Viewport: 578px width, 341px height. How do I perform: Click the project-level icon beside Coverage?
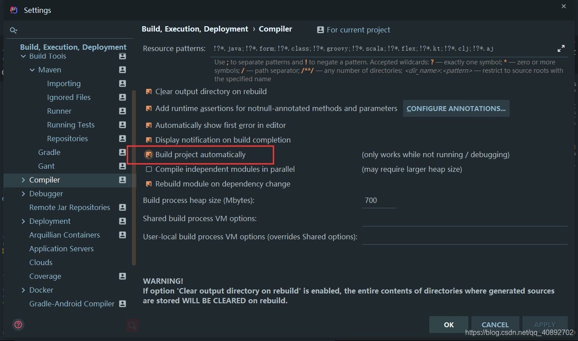123,276
